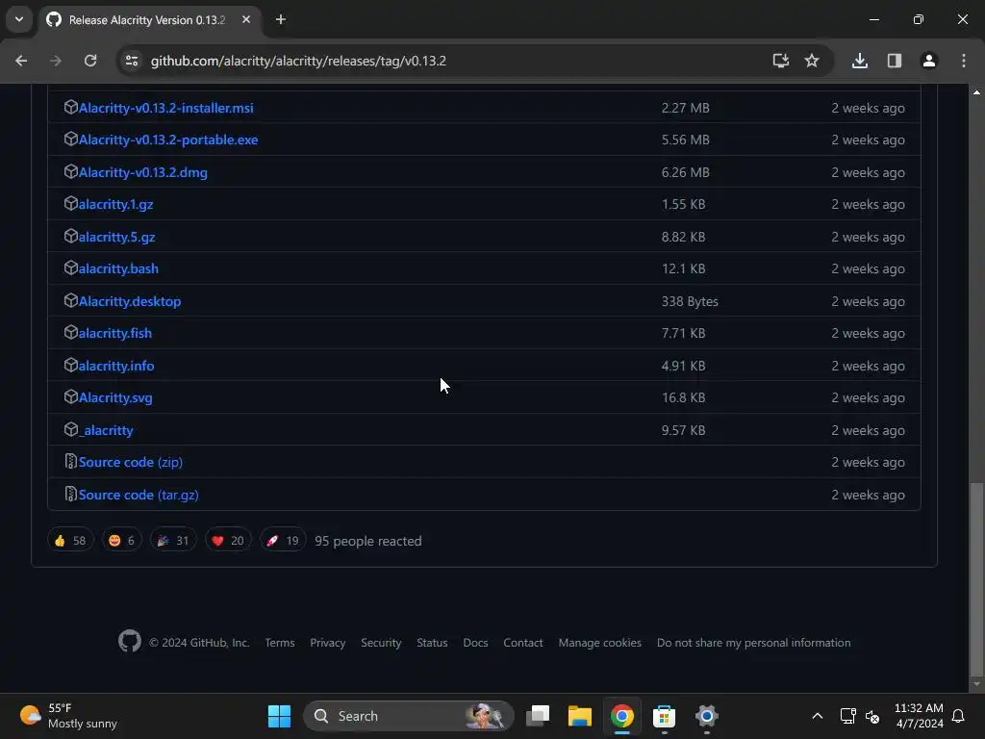
Task: Toggle thumbs up reaction with 58
Action: pyautogui.click(x=70, y=541)
